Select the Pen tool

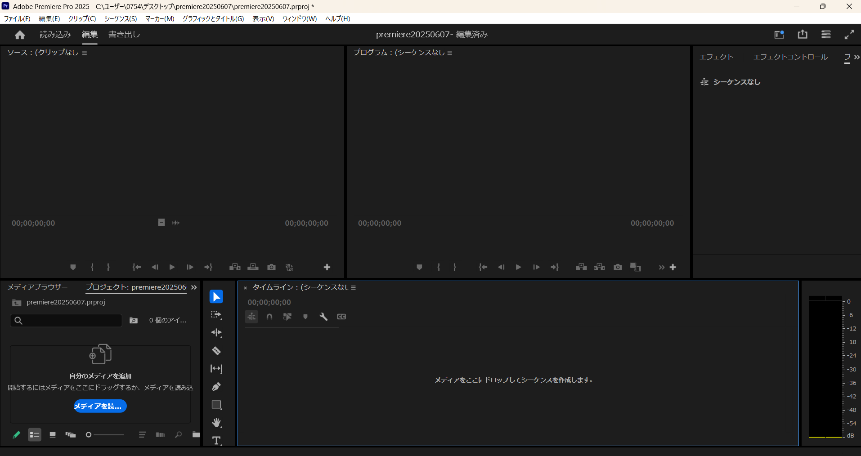coord(216,387)
